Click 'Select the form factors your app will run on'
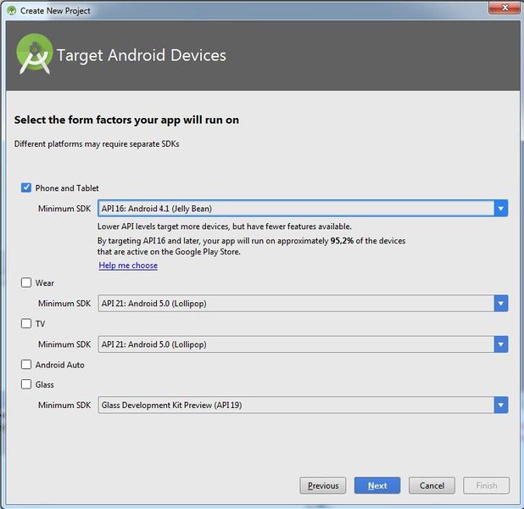Viewport: 524px width, 509px height. click(x=126, y=120)
